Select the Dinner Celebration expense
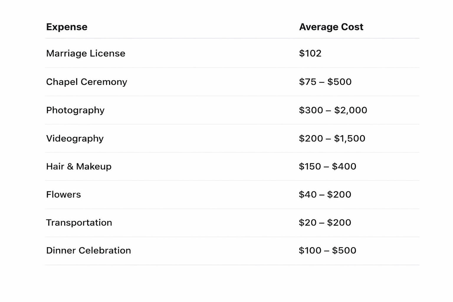 88,250
